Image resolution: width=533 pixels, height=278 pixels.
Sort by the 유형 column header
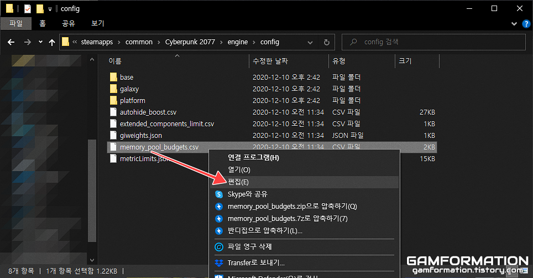[x=339, y=61]
